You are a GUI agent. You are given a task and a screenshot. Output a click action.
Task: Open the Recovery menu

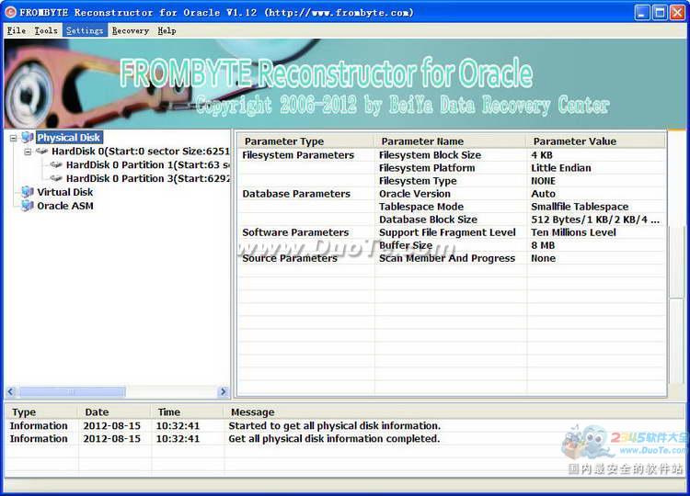coord(131,30)
